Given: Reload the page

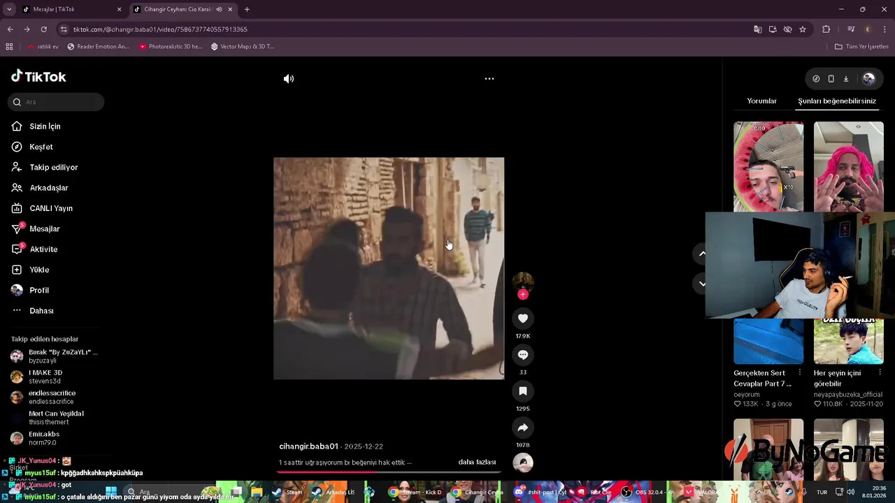Looking at the screenshot, I should [x=43, y=29].
